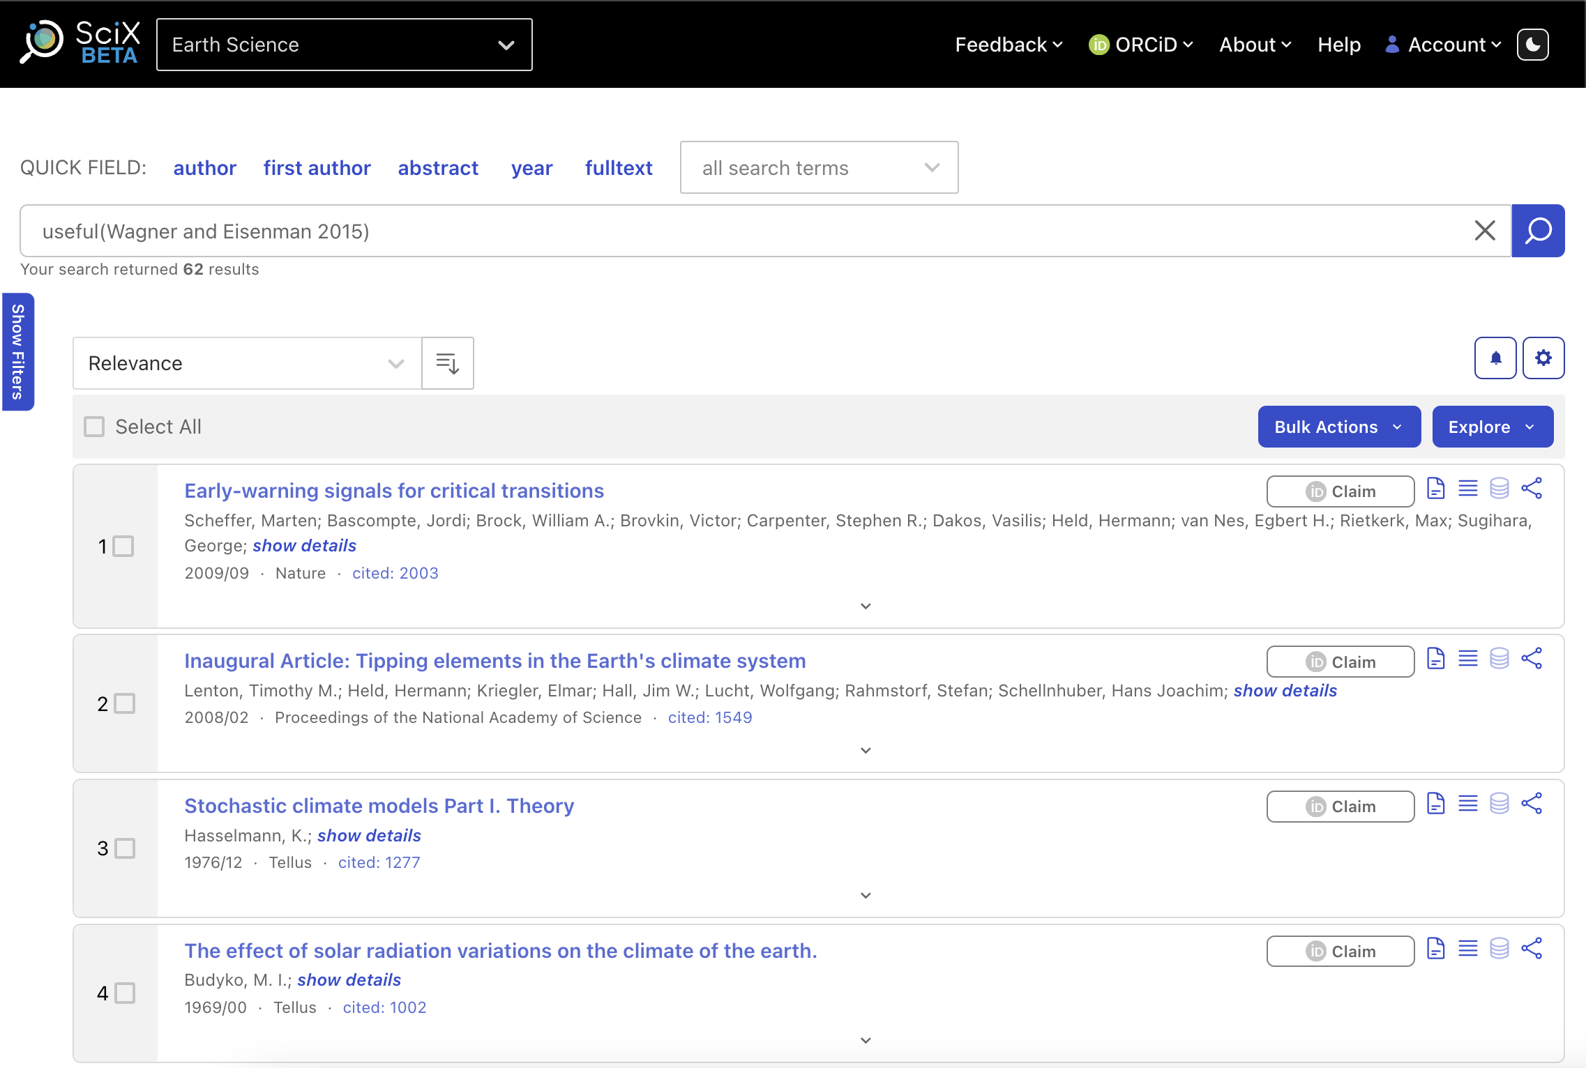Click the first author quick field link

click(317, 168)
